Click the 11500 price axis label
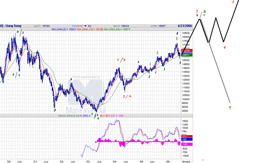The width and height of the screenshot is (256, 163). tap(186, 88)
